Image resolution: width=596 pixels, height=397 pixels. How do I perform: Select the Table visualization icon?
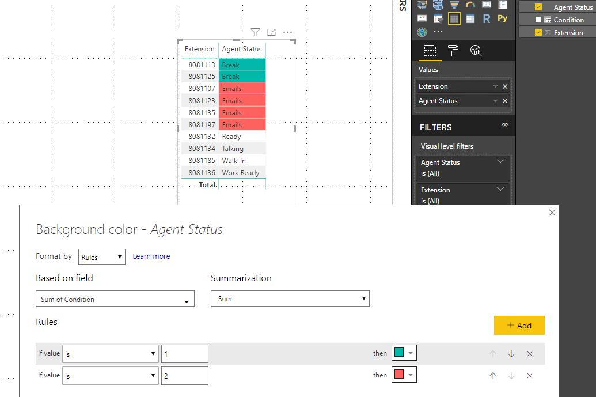pyautogui.click(x=454, y=18)
